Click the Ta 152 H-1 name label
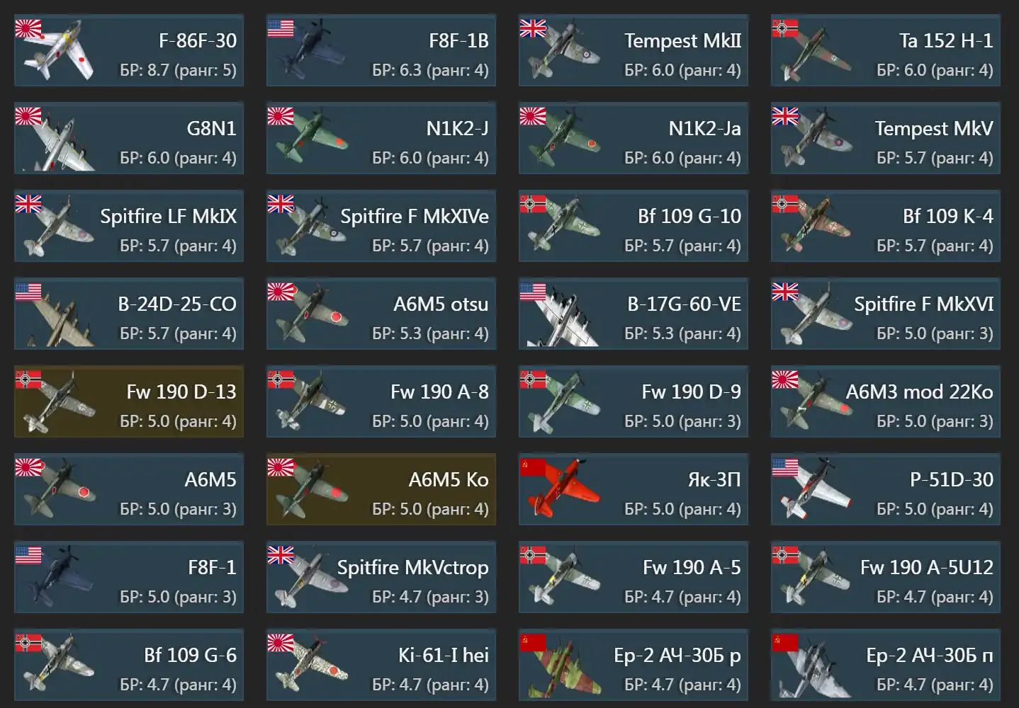This screenshot has height=708, width=1019. [946, 40]
